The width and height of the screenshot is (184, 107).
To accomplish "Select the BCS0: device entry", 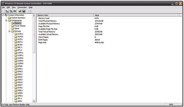I will tap(20, 44).
